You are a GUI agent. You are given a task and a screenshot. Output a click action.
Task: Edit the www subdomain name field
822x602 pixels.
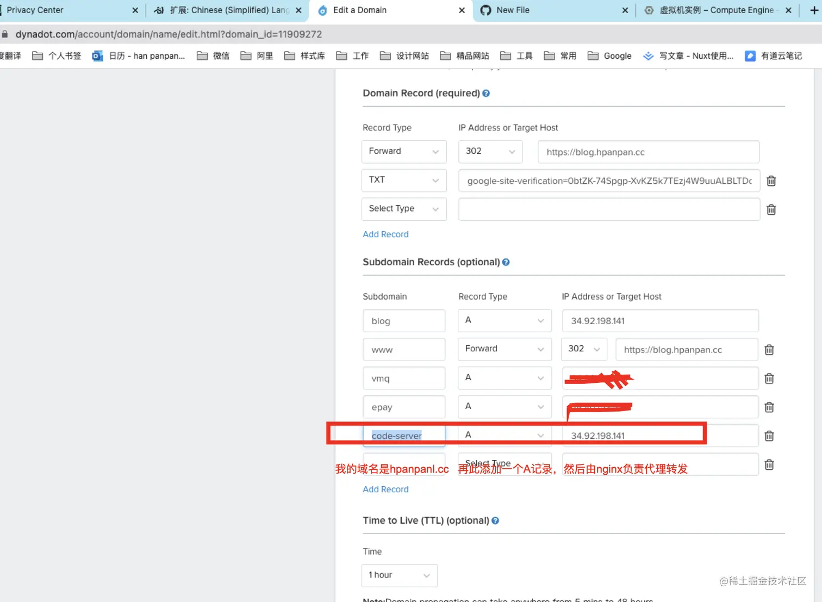[x=404, y=350]
